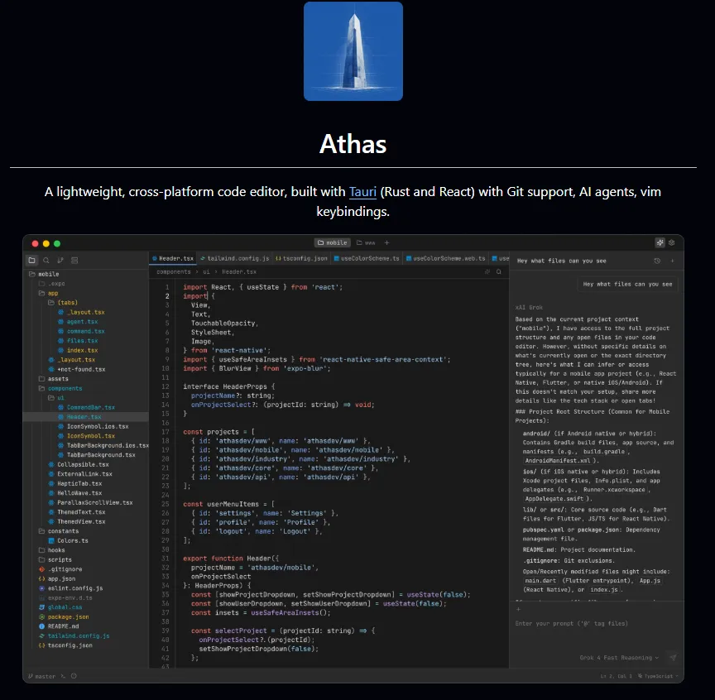Viewport: 715px width, 700px height.
Task: Open a new editor tab with the plus button
Action: (386, 242)
